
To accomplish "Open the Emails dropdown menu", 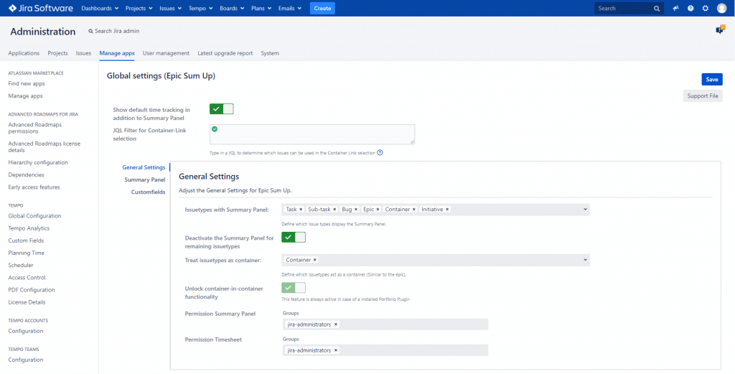I will [x=291, y=9].
